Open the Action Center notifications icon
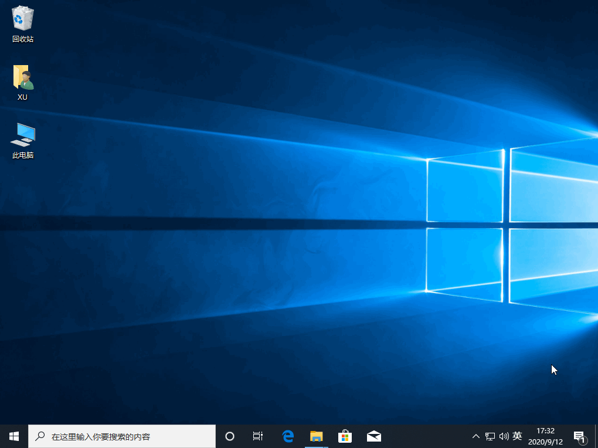 tap(579, 436)
